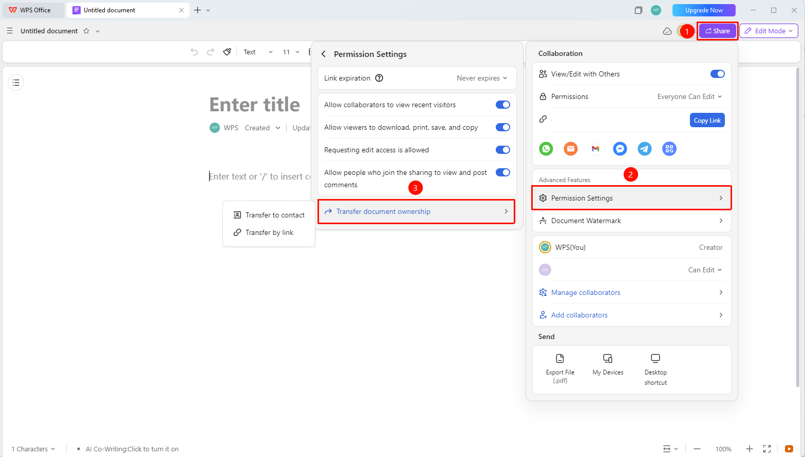
Task: Open Add collaborators link
Action: click(631, 315)
